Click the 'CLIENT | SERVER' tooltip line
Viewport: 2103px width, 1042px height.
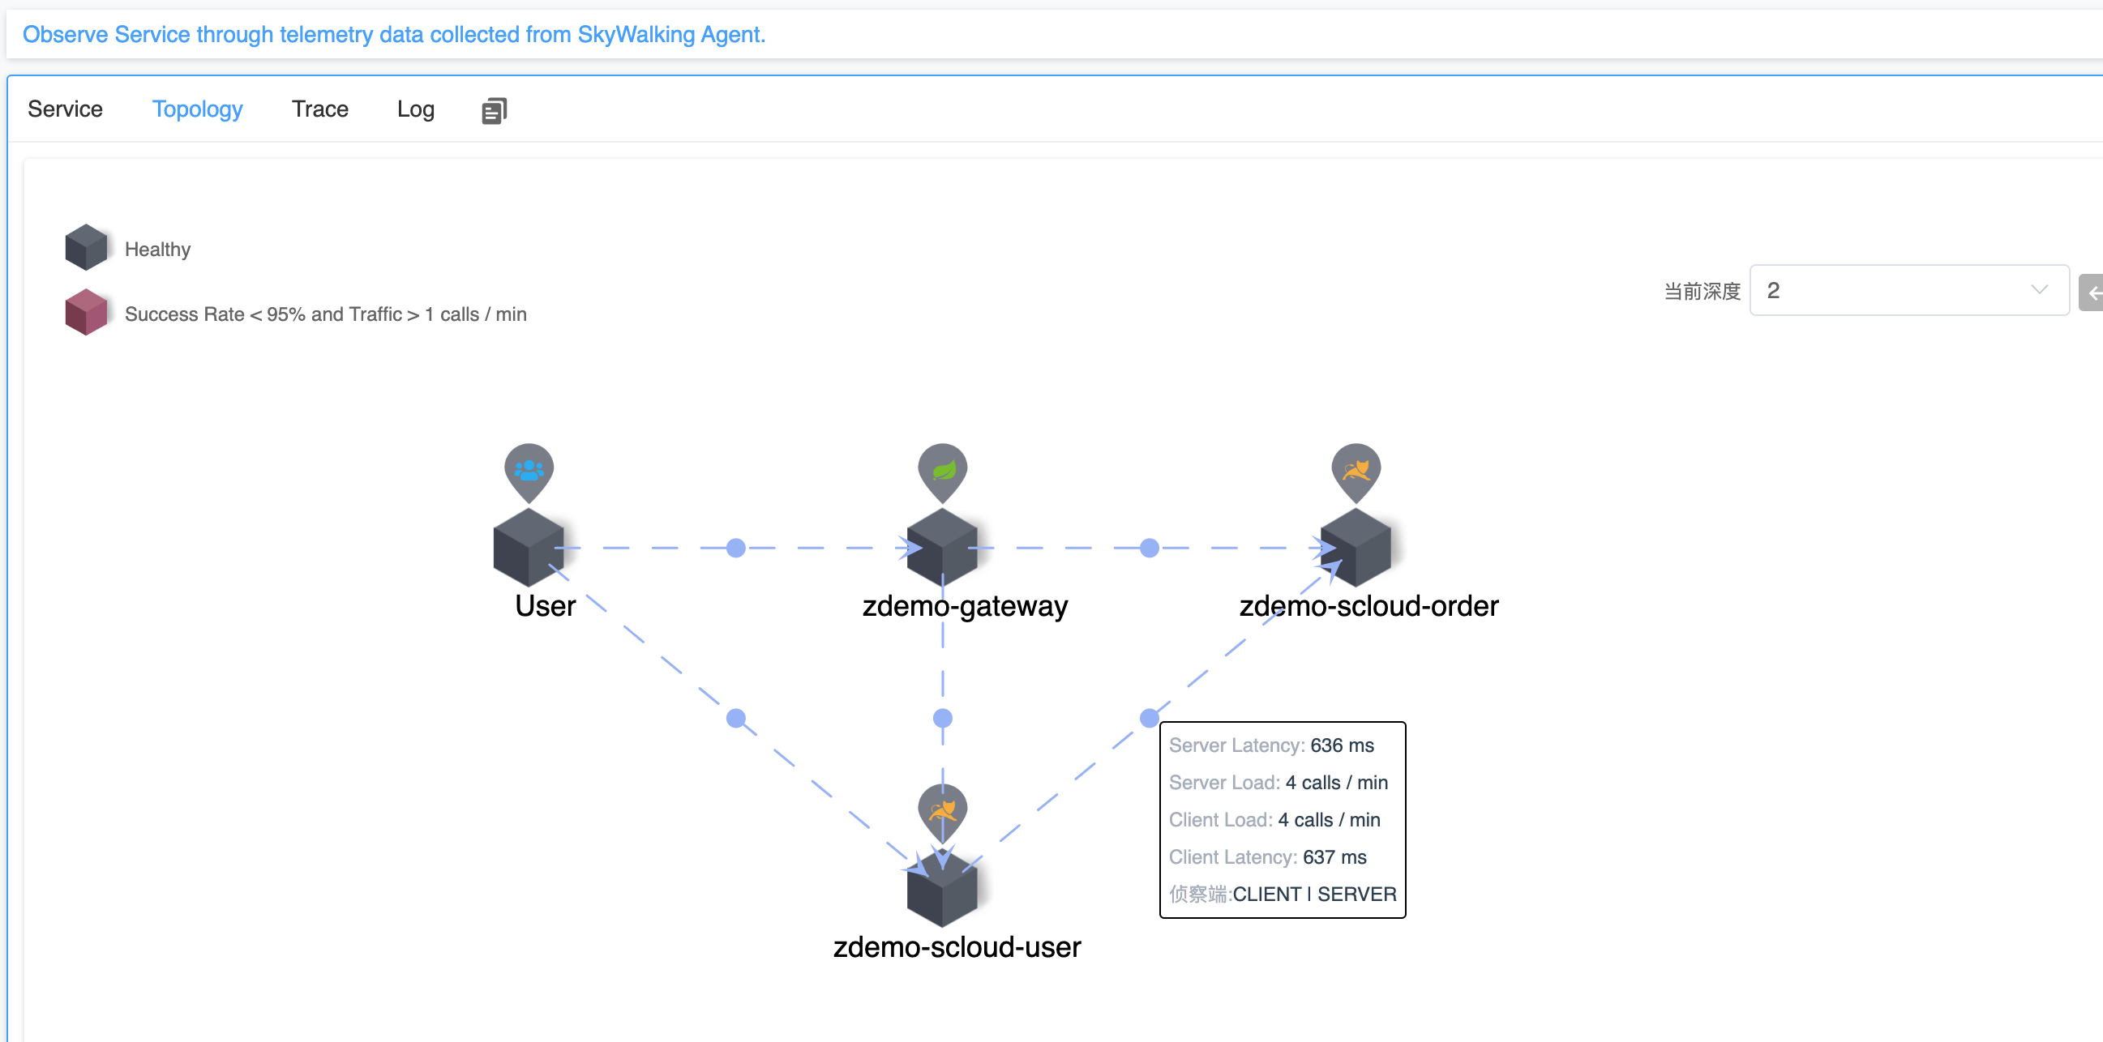[x=1283, y=895]
